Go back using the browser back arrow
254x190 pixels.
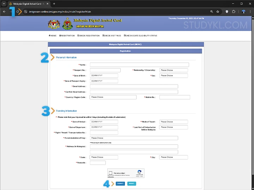point(4,12)
